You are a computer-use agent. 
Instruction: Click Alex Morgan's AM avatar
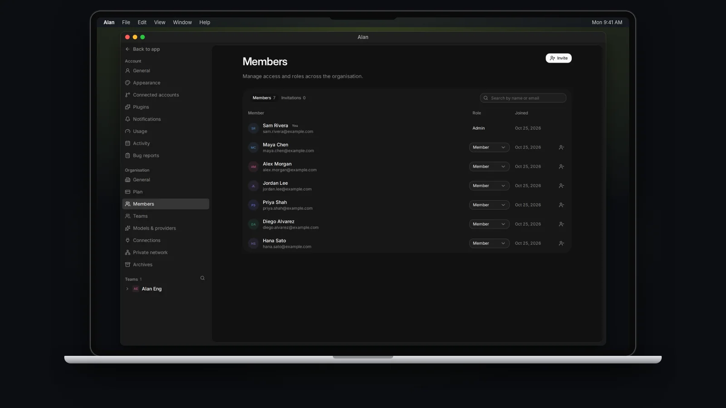point(253,166)
